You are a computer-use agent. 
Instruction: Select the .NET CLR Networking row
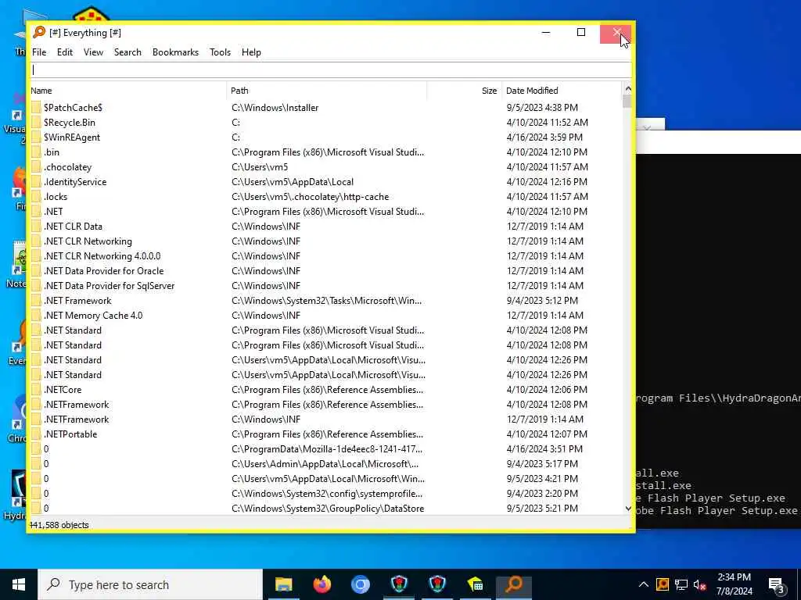[326, 241]
